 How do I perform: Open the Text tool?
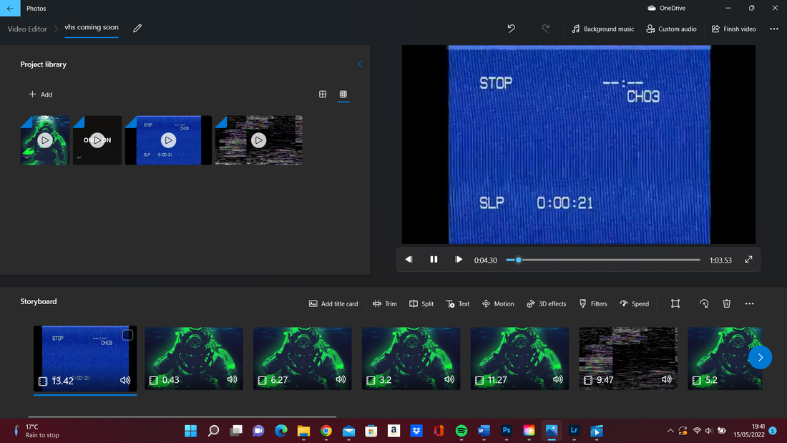coord(458,304)
